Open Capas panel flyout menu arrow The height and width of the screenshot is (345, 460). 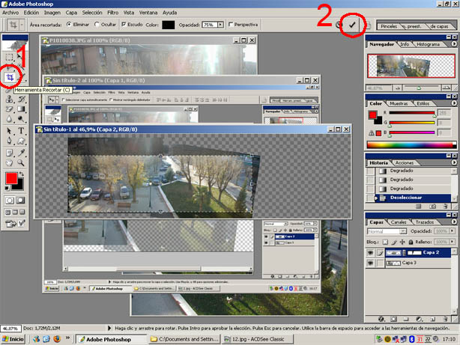tap(454, 222)
